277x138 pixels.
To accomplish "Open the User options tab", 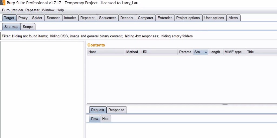I will tap(214, 18).
